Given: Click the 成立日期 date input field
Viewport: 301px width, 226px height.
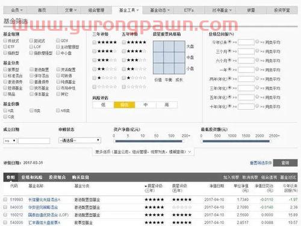Looking at the screenshot, I should pyautogui.click(x=34, y=140).
